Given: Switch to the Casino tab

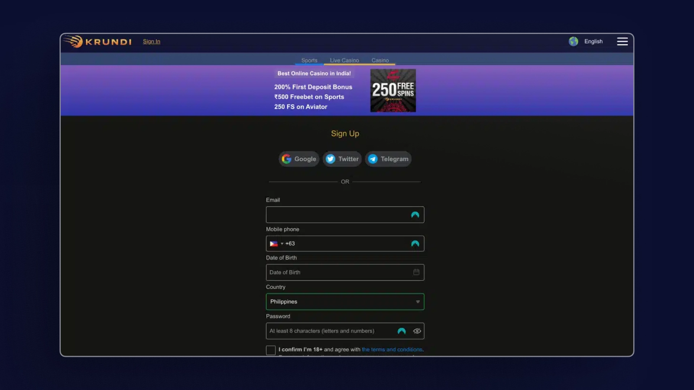Looking at the screenshot, I should (x=380, y=60).
